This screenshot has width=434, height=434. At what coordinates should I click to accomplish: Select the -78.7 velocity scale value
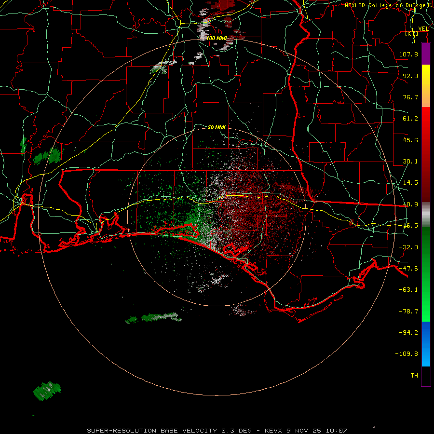408,312
